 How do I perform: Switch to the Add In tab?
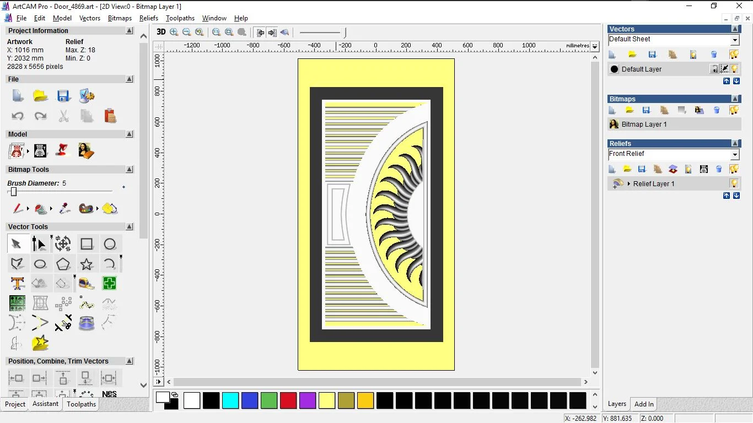(x=644, y=404)
